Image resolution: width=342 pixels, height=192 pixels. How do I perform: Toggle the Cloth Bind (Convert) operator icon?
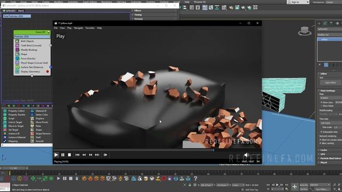click(x=17, y=45)
